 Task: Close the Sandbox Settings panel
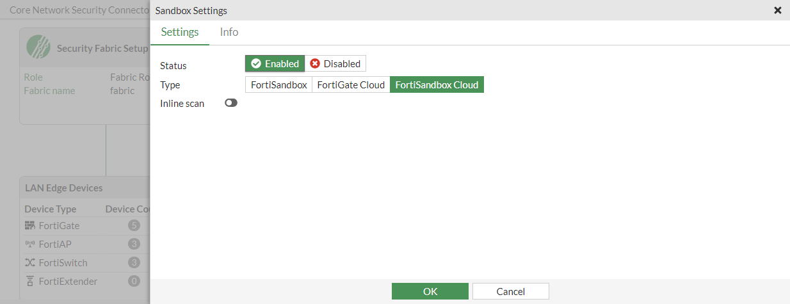(x=778, y=10)
